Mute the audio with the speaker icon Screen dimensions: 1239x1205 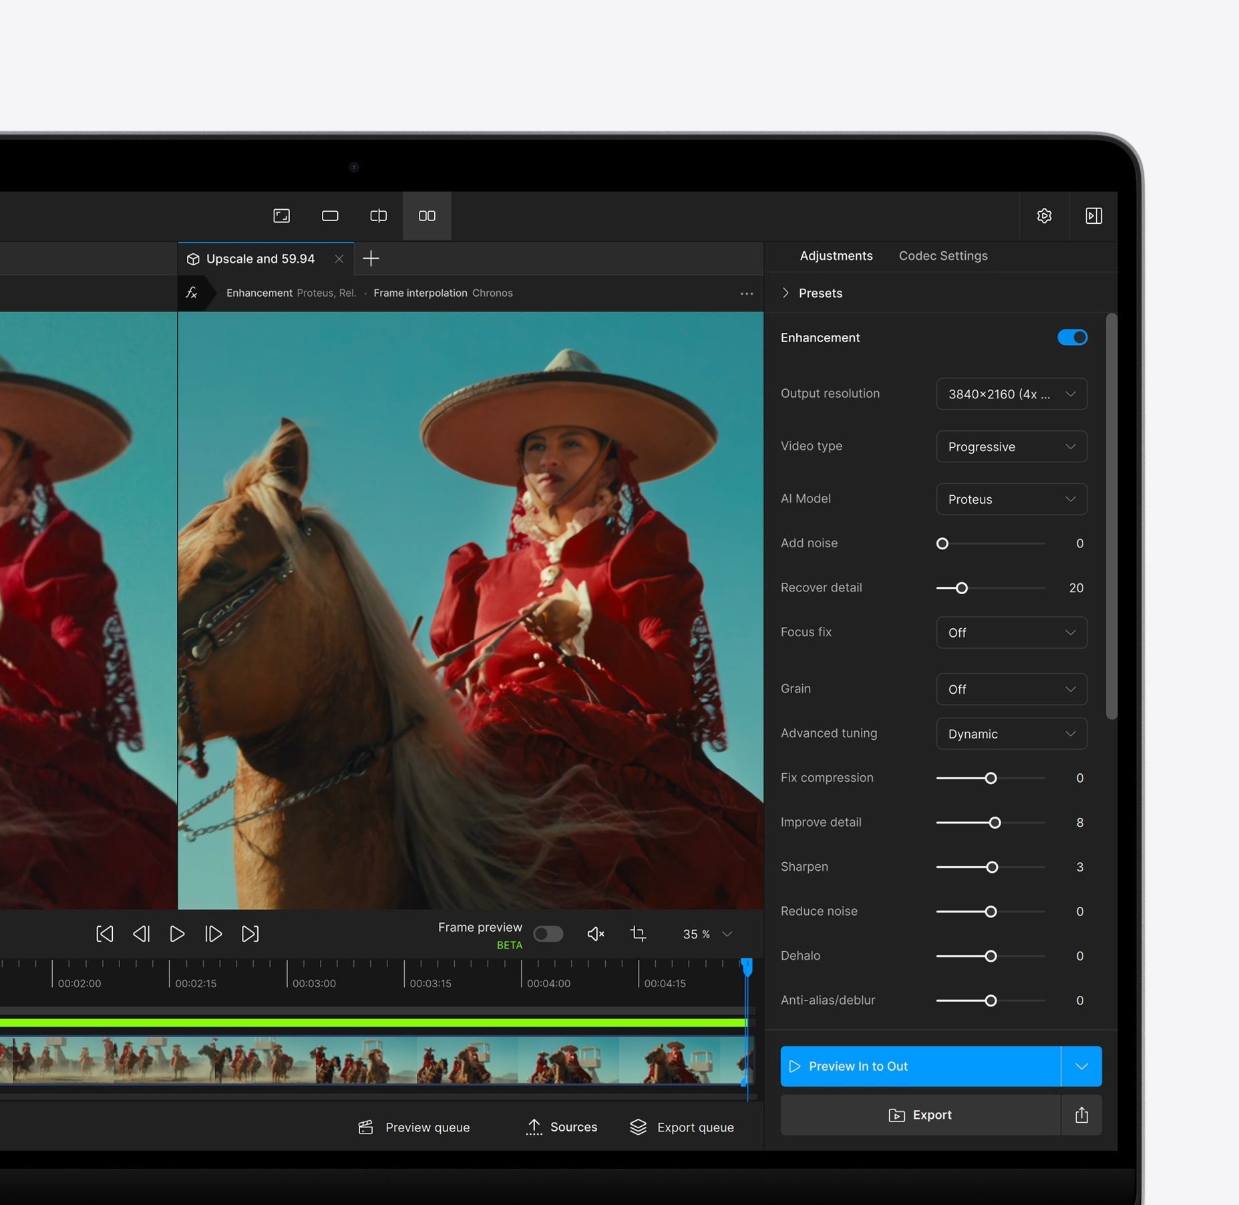coord(595,934)
